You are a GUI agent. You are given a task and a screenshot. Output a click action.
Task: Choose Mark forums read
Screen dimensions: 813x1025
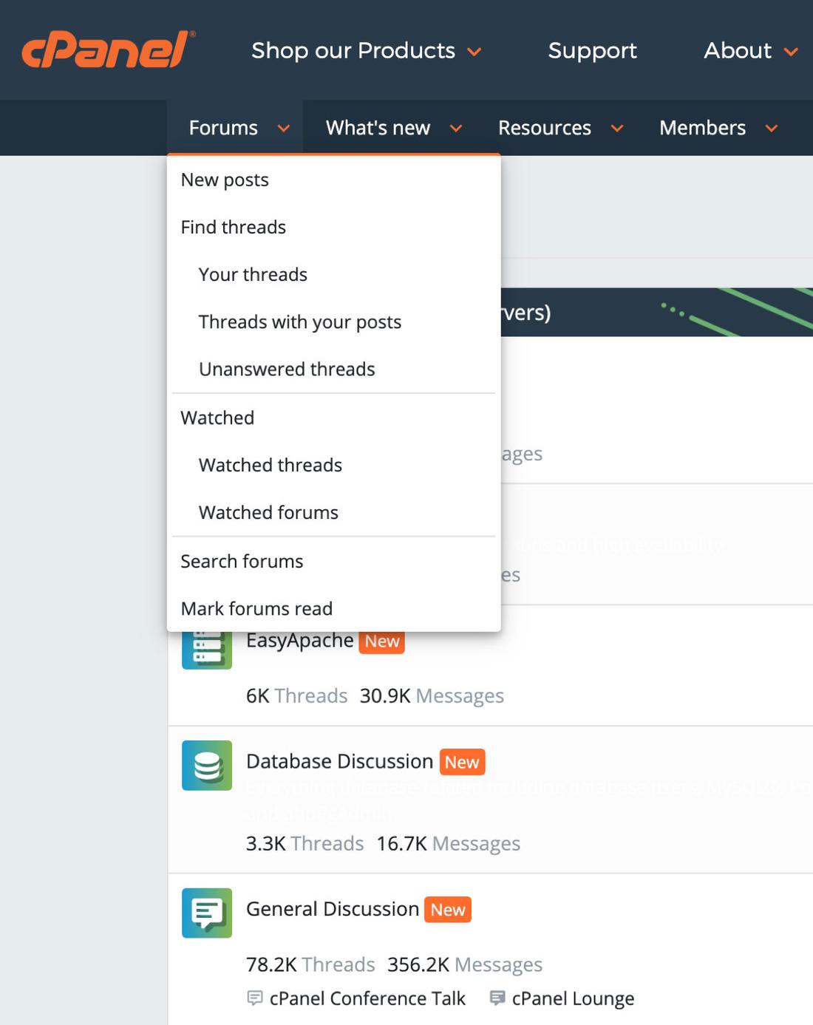[x=256, y=607]
